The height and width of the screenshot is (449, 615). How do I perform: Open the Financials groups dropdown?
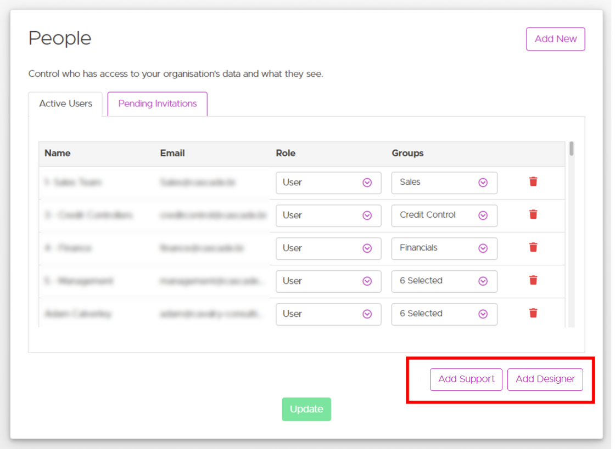[x=444, y=248]
